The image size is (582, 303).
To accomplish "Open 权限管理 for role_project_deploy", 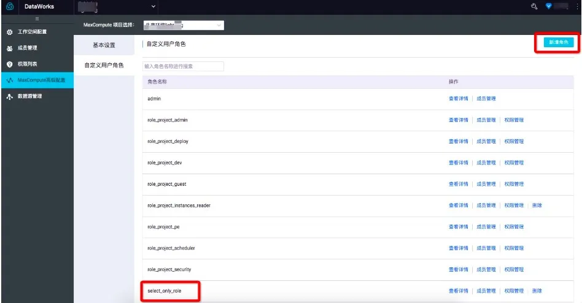I will 514,141.
